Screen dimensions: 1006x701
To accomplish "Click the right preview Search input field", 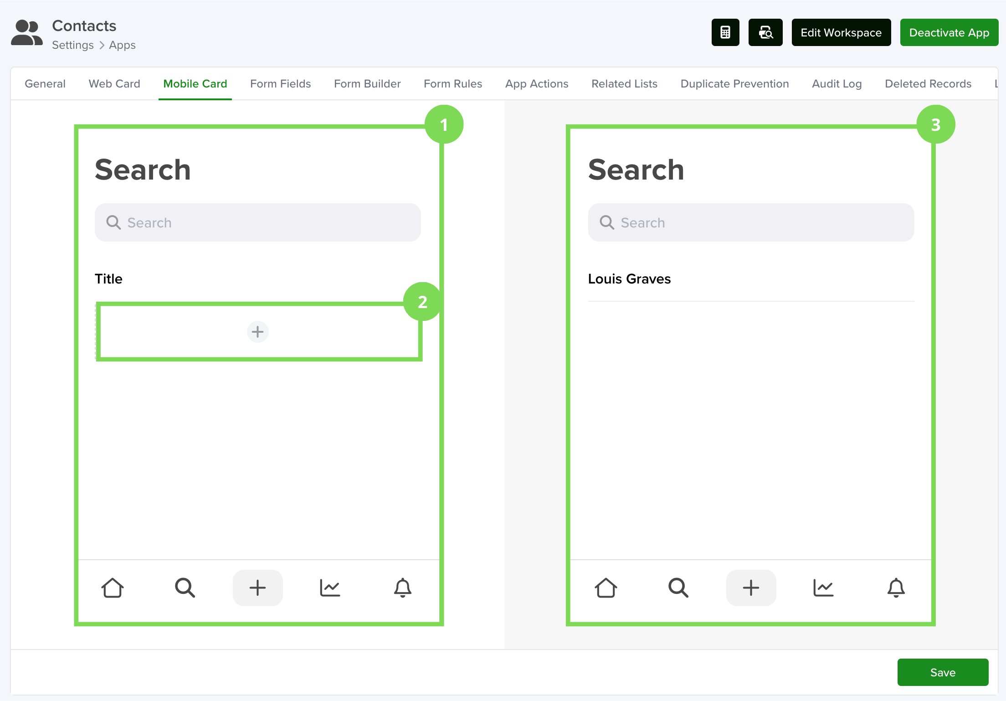I will click(x=751, y=222).
